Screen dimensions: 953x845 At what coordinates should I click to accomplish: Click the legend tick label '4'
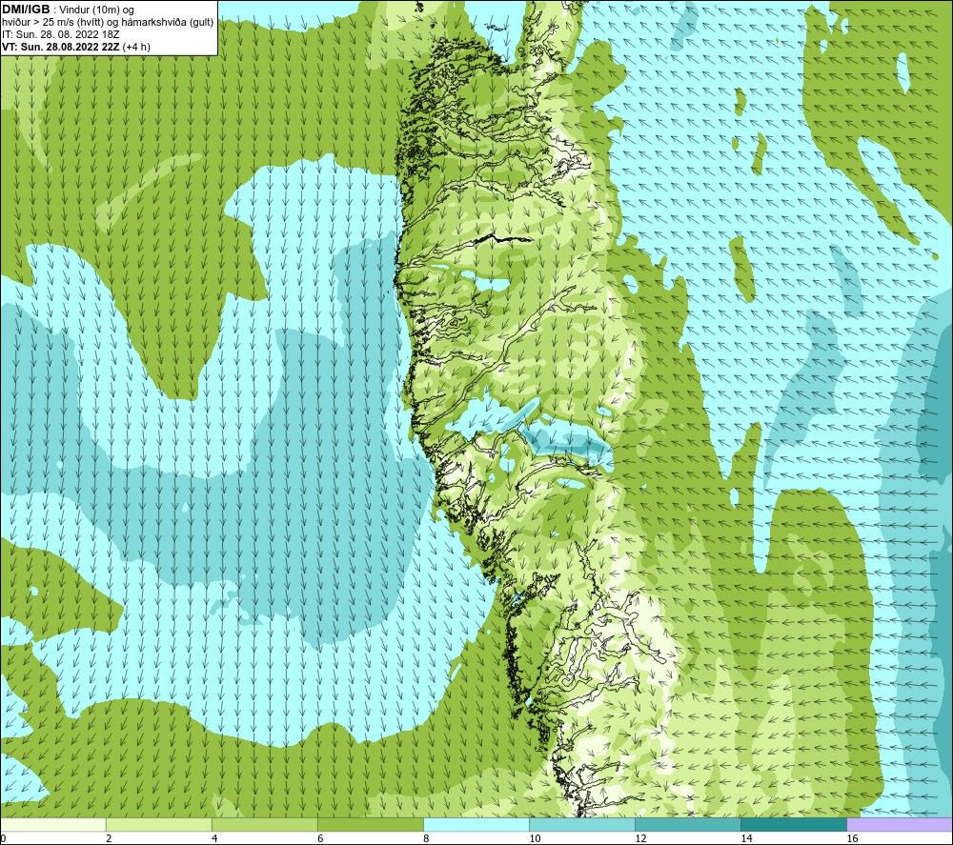pyautogui.click(x=214, y=838)
